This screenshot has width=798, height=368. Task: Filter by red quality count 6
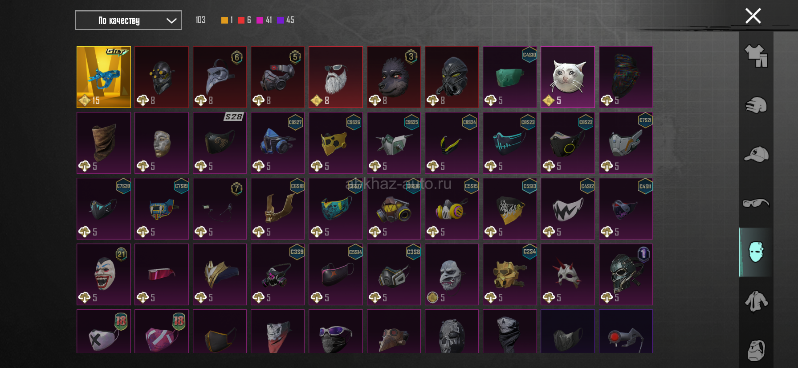[244, 20]
